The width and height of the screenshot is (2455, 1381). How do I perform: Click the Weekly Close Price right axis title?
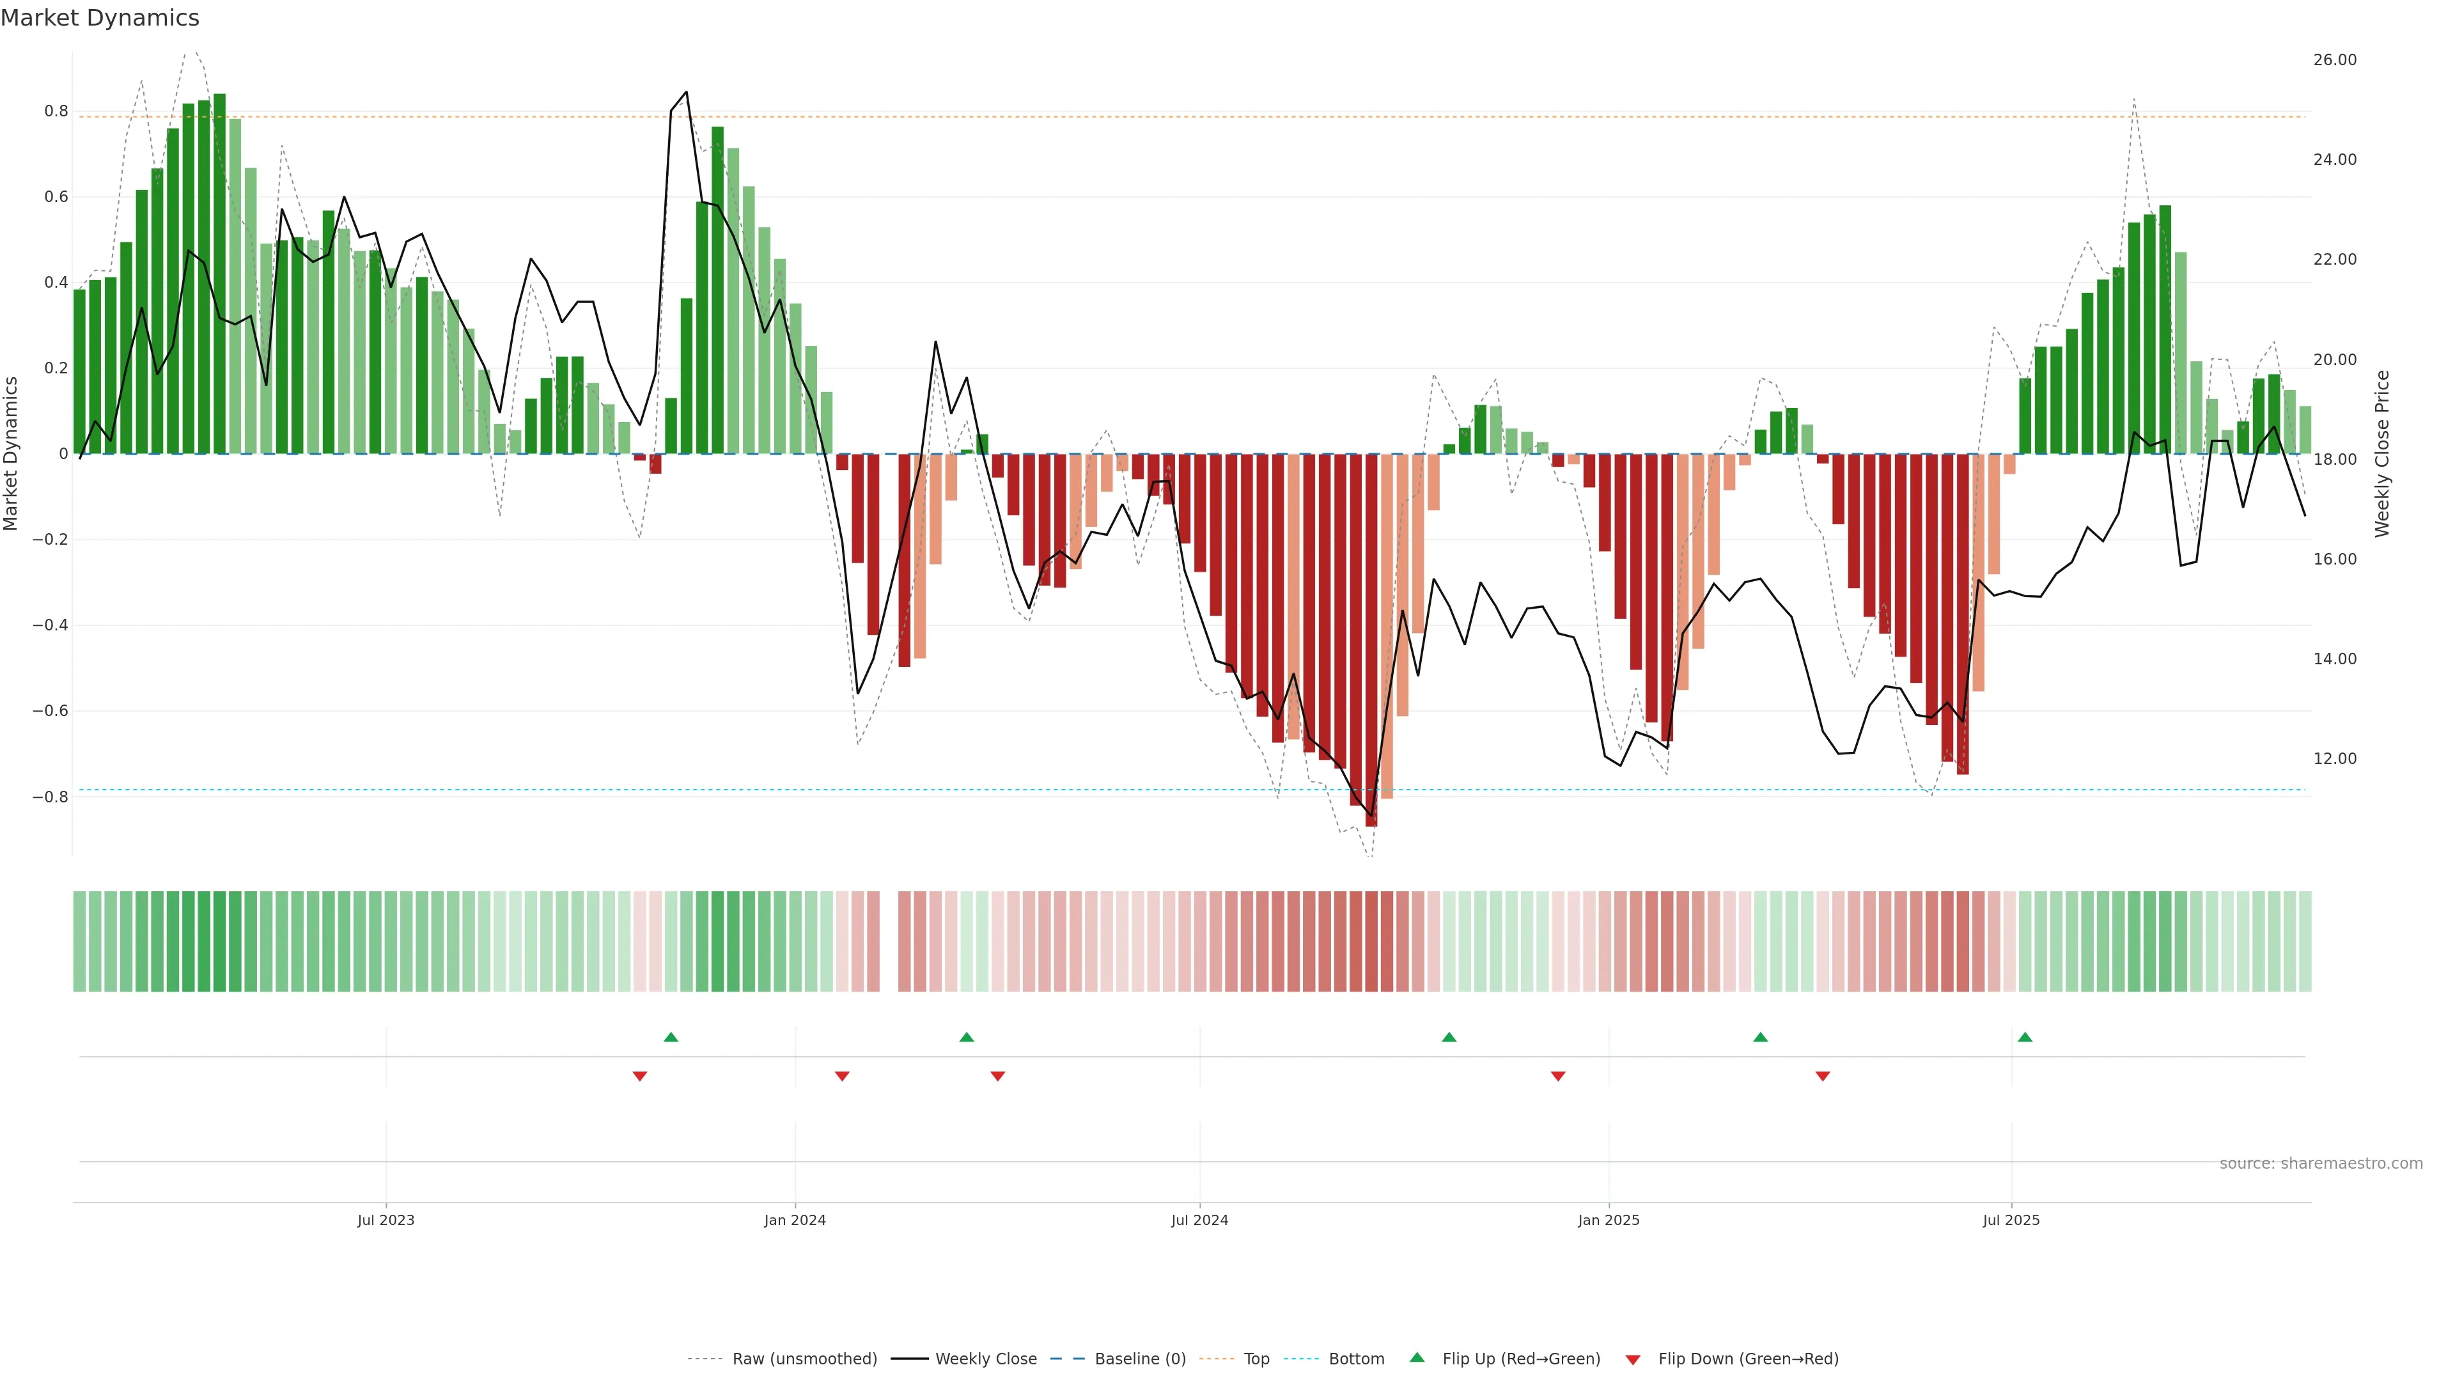pos(2383,454)
